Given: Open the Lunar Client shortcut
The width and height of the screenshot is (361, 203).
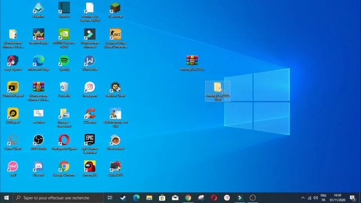Looking at the screenshot, I should tap(13, 142).
